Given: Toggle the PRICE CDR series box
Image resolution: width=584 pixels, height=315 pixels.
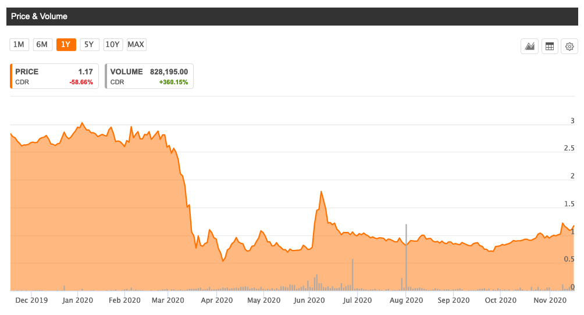Looking at the screenshot, I should pyautogui.click(x=54, y=76).
